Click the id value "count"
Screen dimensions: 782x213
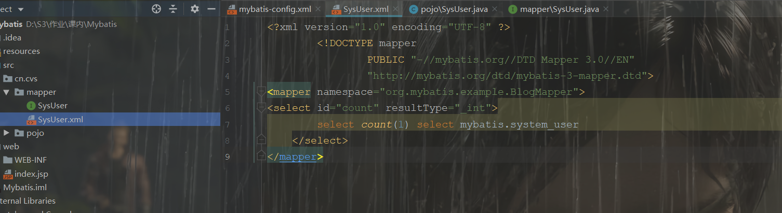pos(357,108)
